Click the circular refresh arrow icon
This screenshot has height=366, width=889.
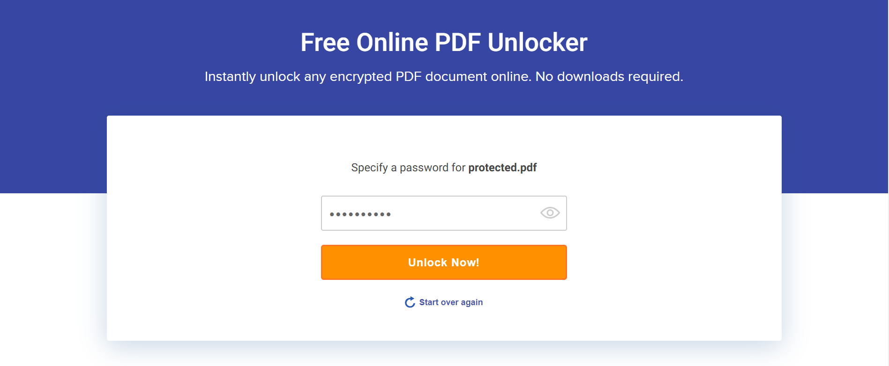pyautogui.click(x=410, y=302)
